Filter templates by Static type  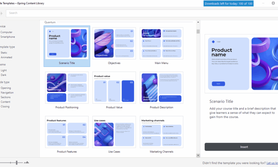4,53
